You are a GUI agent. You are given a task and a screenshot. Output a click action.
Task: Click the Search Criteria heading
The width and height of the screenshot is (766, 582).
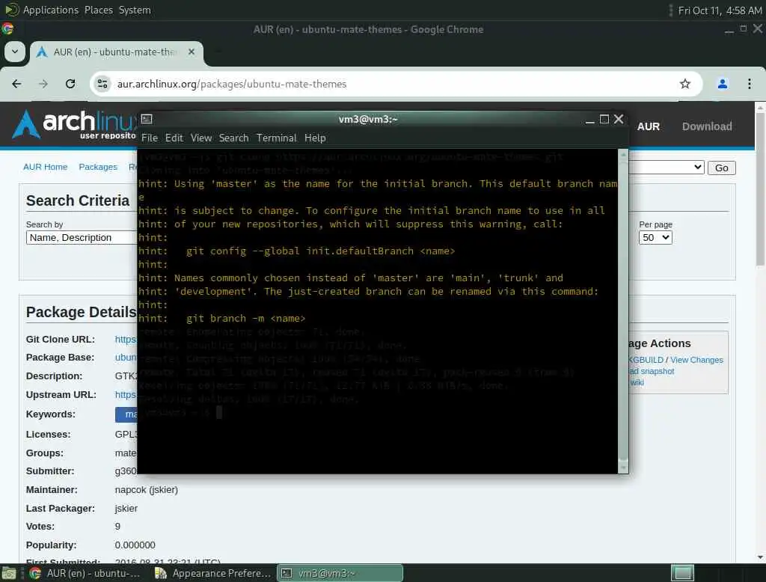78,200
